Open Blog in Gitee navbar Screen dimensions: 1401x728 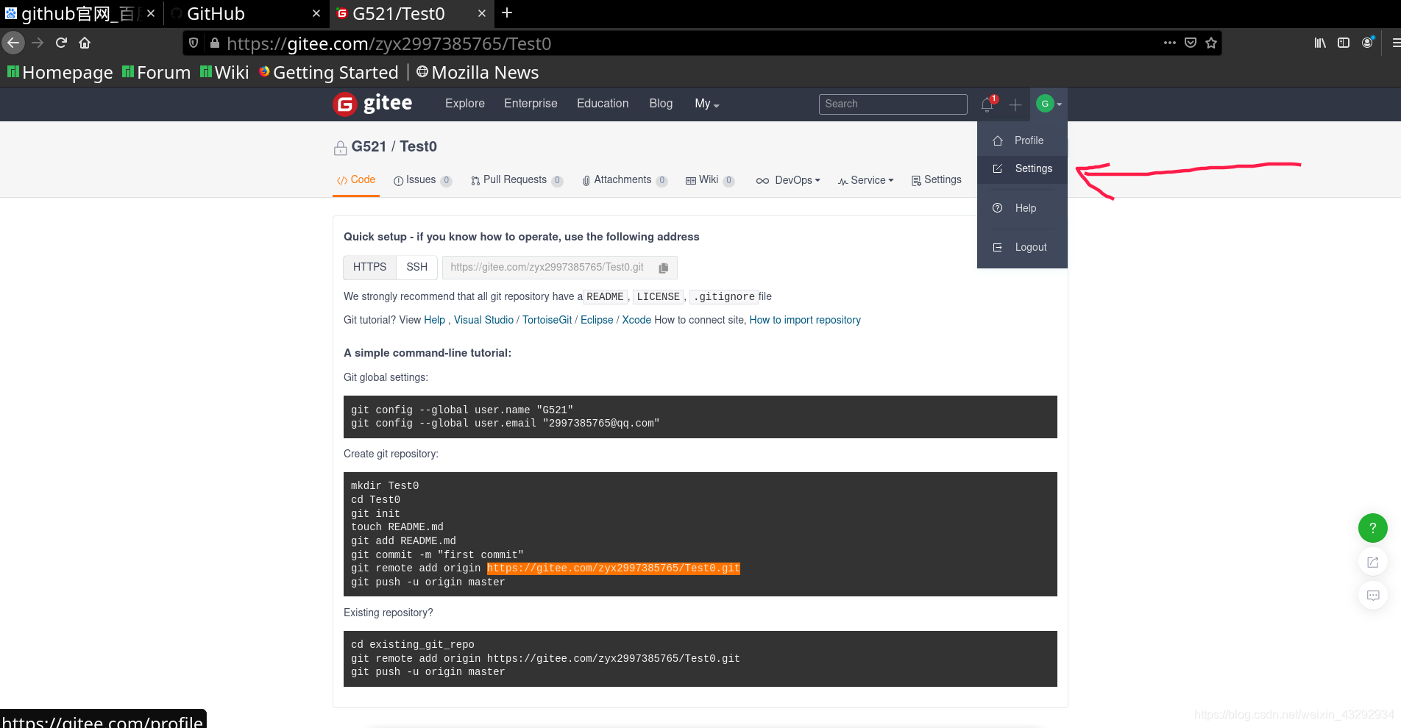pyautogui.click(x=661, y=104)
